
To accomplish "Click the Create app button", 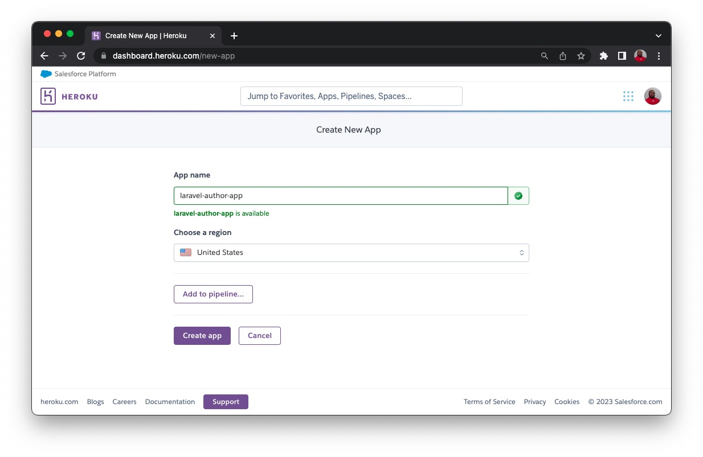I will [202, 336].
